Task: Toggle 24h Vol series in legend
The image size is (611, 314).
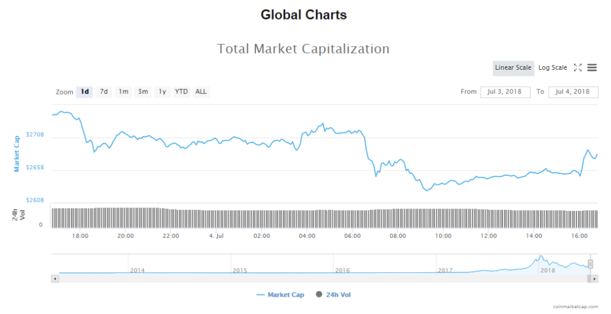Action: point(341,295)
